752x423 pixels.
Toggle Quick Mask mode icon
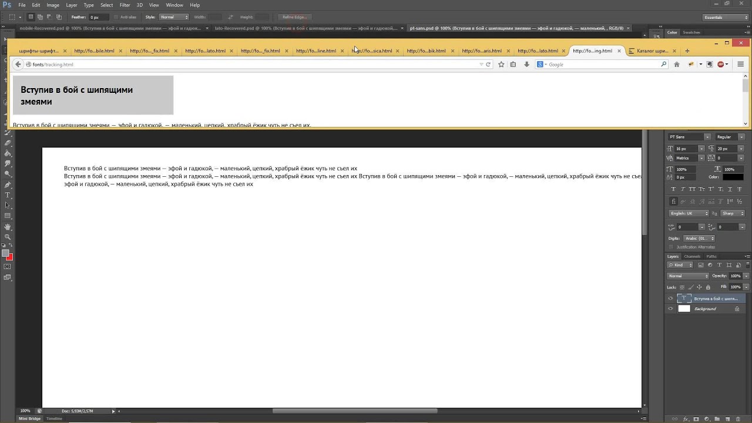(8, 266)
